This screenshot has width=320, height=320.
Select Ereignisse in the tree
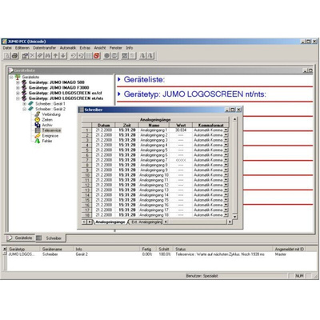(x=50, y=136)
